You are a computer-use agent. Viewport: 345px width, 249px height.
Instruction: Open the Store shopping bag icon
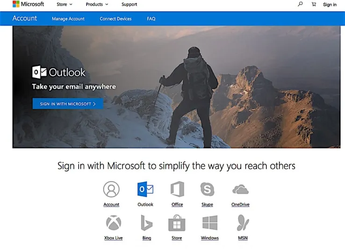click(177, 223)
